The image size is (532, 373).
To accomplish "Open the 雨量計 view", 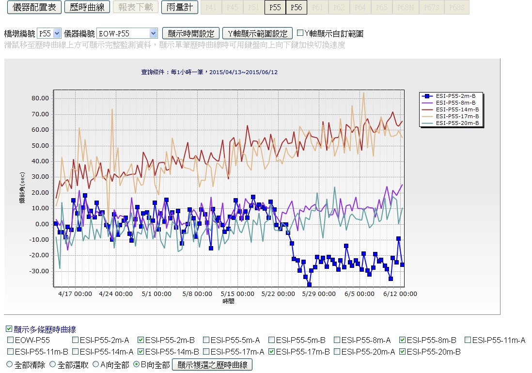I will point(179,7).
